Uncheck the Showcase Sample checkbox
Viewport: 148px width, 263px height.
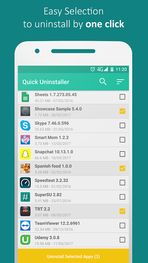click(x=122, y=111)
